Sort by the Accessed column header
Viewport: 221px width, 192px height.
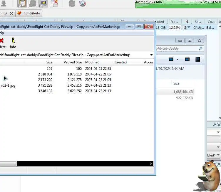tap(148, 62)
